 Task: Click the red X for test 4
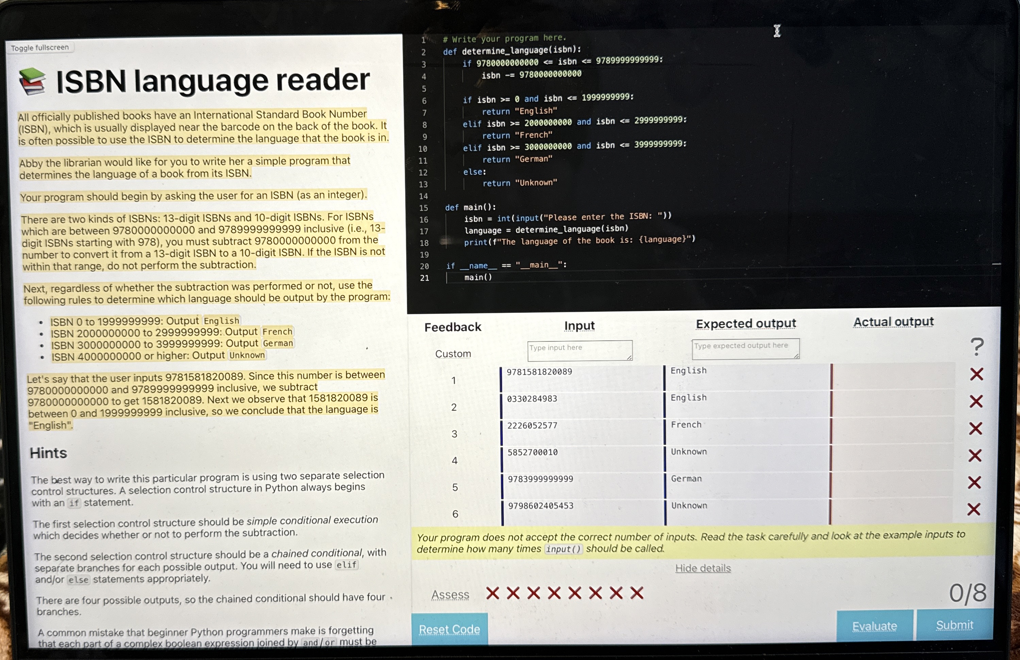point(975,455)
